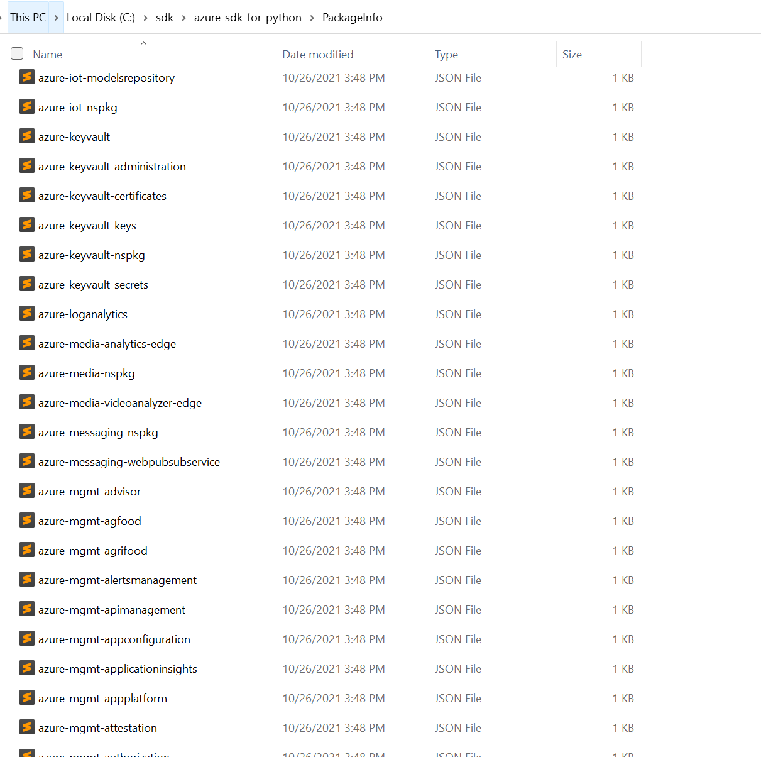The height and width of the screenshot is (757, 761).
Task: Click the azure-iot-nspkg file icon
Action: tap(27, 106)
